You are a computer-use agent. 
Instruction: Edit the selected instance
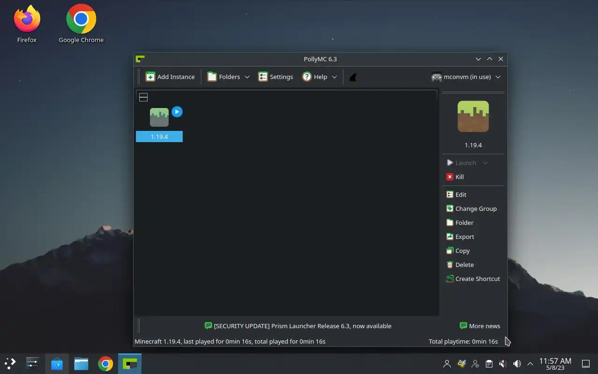pos(456,194)
